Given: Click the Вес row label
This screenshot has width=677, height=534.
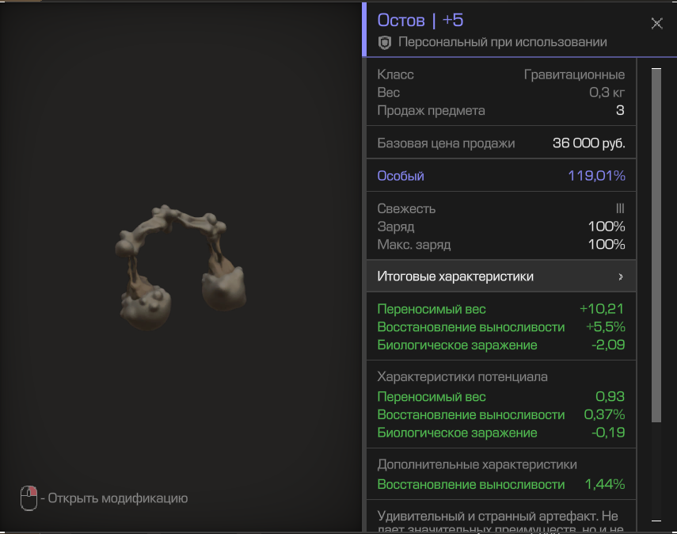Looking at the screenshot, I should tap(389, 93).
